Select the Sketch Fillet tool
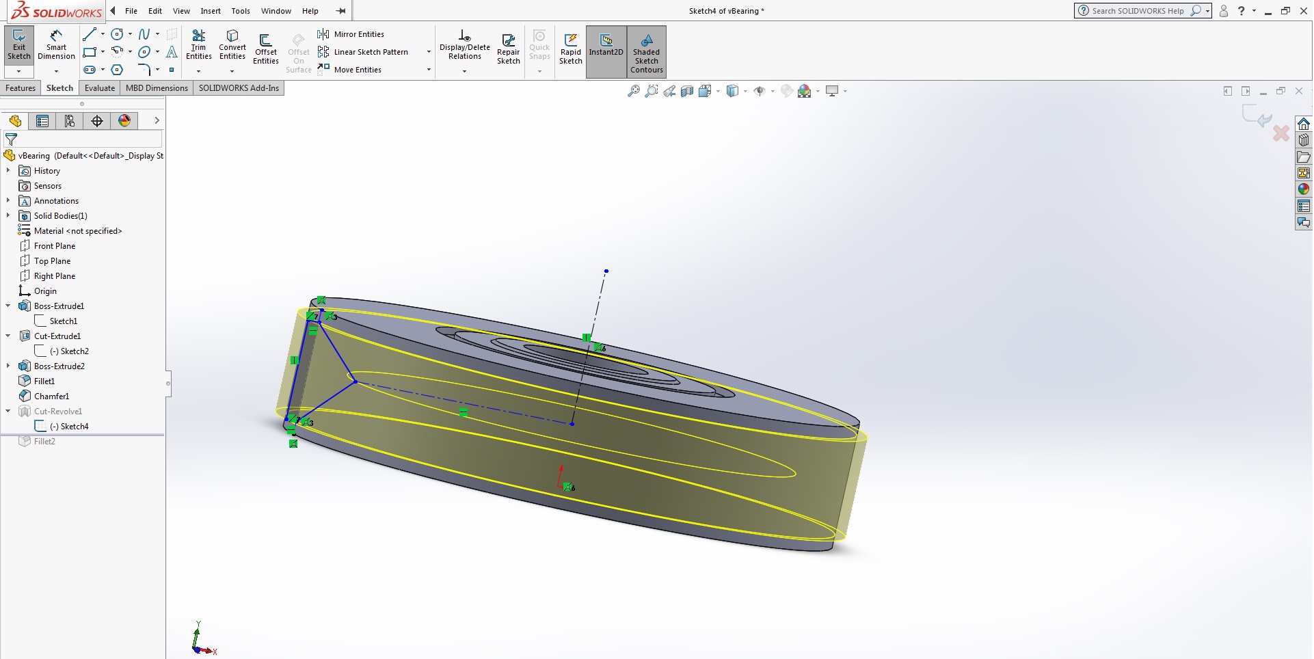This screenshot has height=659, width=1314. (144, 70)
